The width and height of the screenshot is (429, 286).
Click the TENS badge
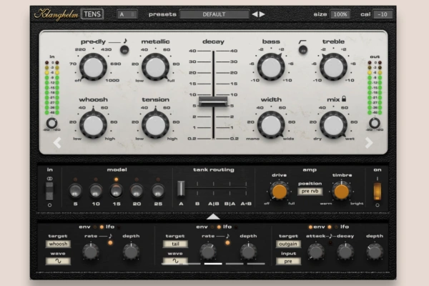tap(92, 14)
